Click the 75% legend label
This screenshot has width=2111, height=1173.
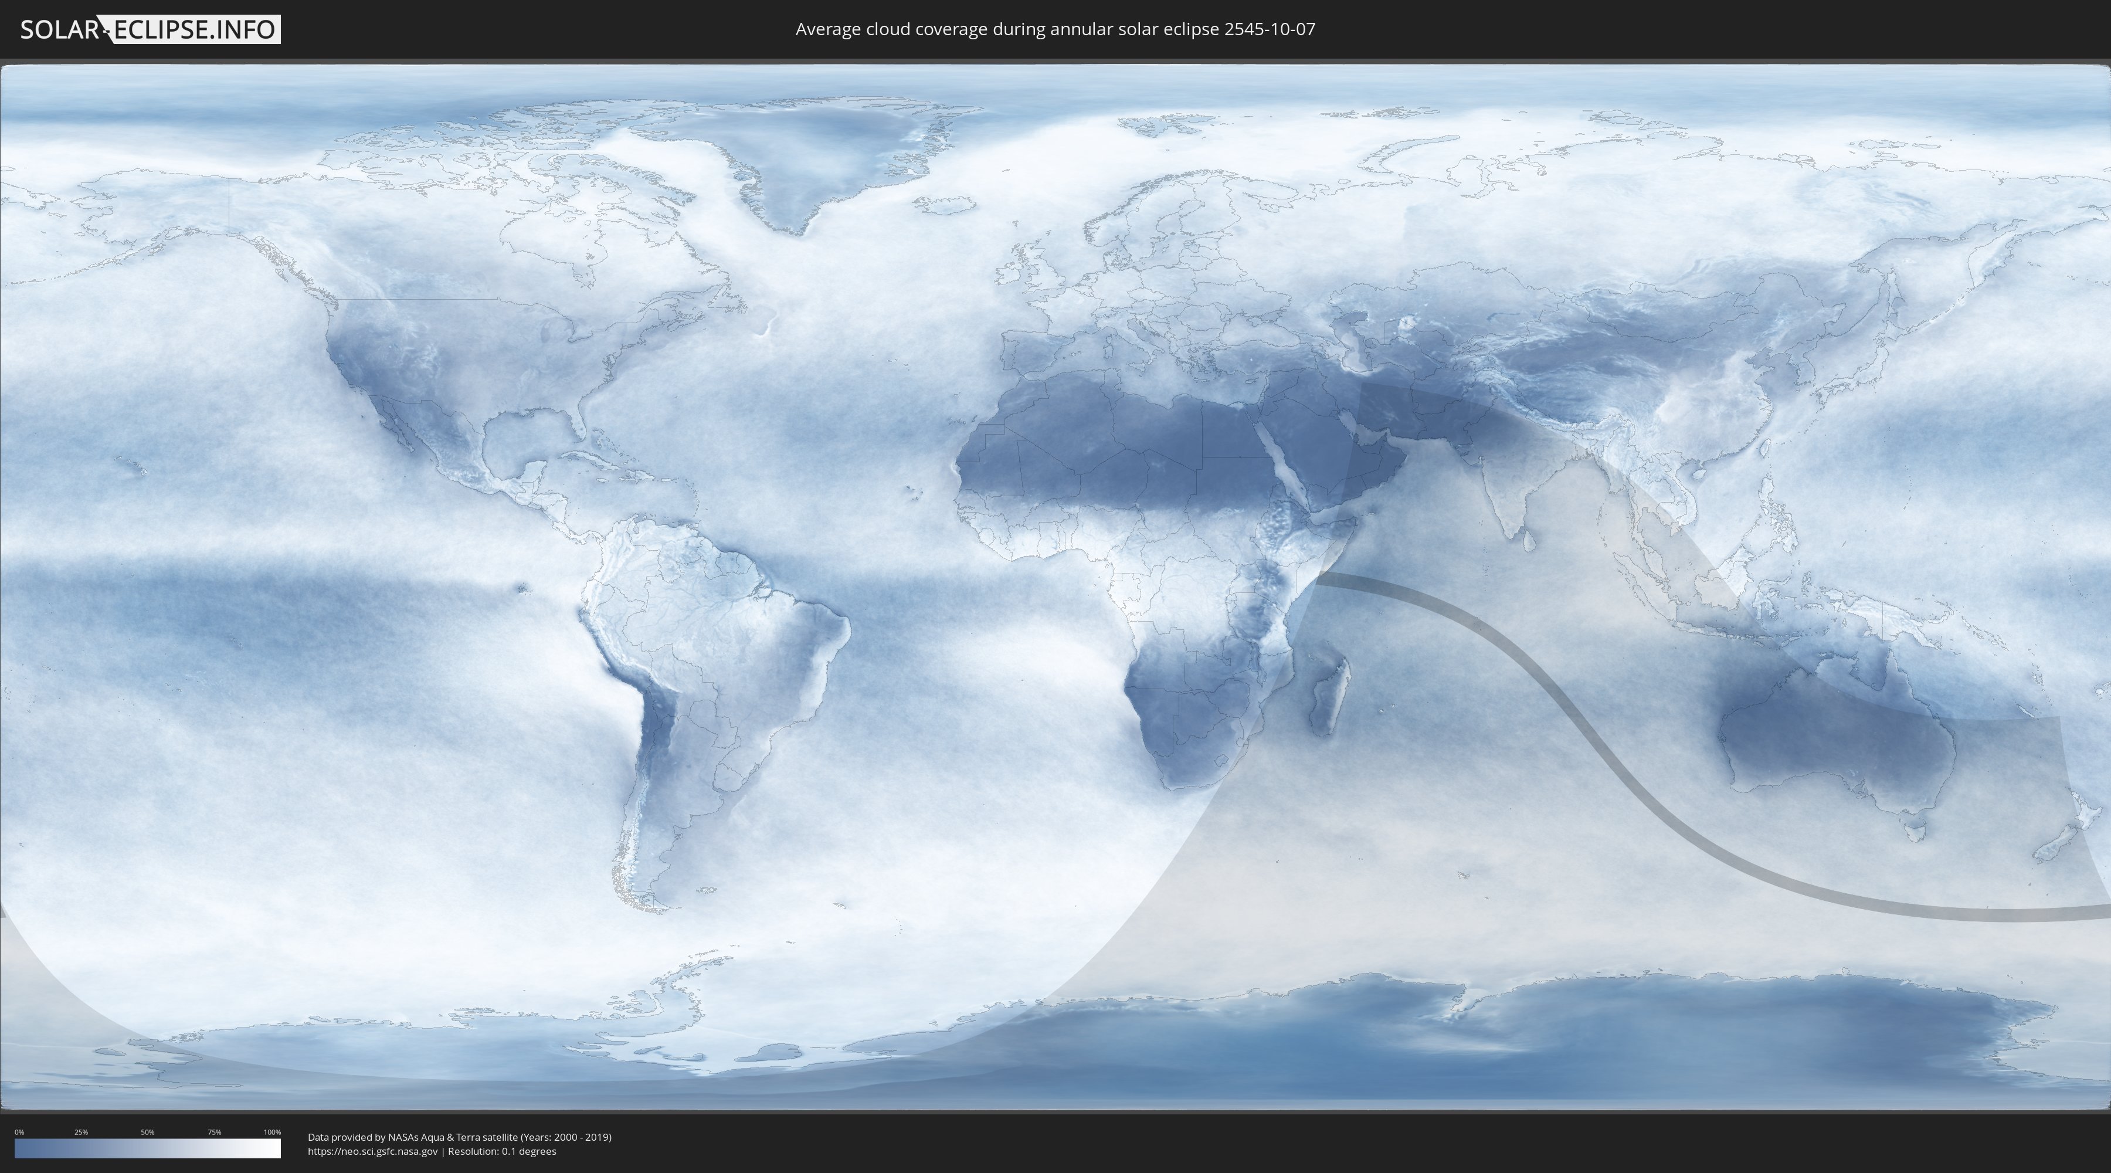[214, 1132]
